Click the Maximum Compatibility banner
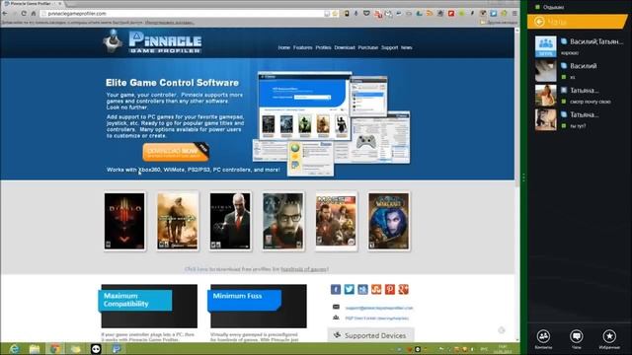 tap(135, 300)
